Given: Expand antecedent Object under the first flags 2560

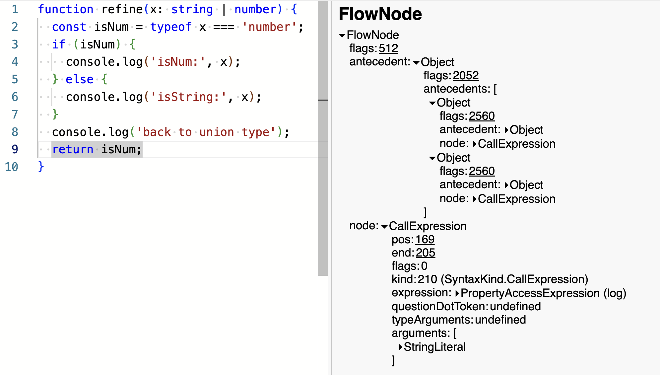Looking at the screenshot, I should [506, 130].
